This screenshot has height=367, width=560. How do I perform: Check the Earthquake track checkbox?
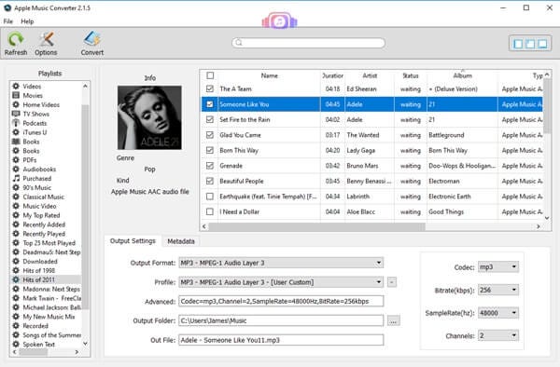click(x=210, y=197)
